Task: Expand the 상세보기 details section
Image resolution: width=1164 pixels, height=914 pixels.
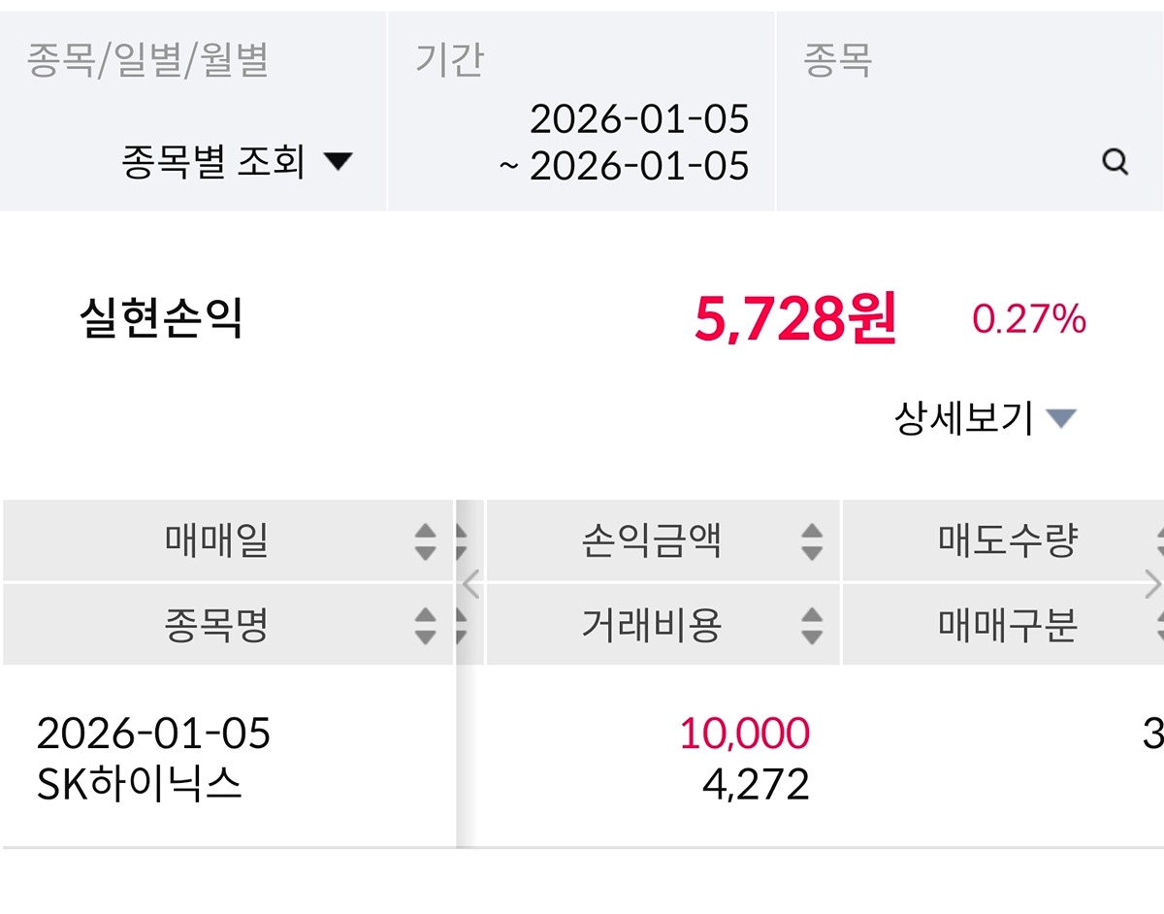Action: (985, 419)
